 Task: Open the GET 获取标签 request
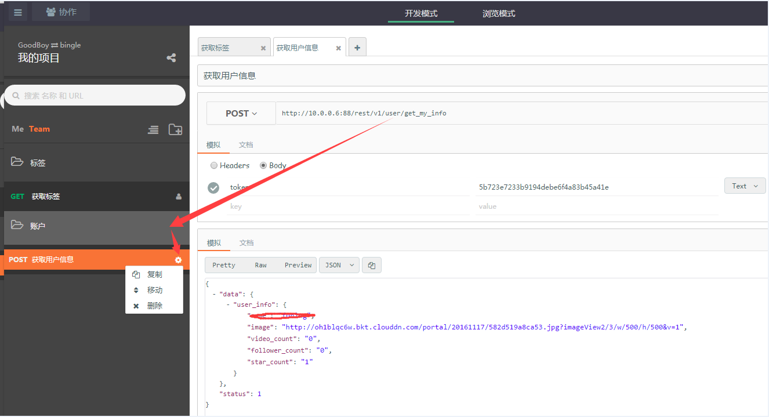[97, 197]
